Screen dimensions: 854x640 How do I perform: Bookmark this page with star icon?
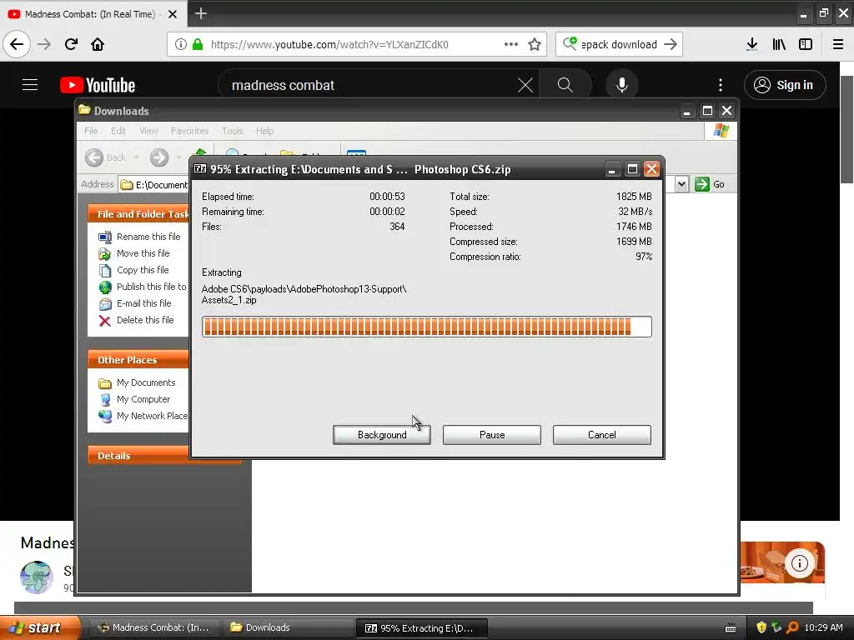pyautogui.click(x=535, y=44)
